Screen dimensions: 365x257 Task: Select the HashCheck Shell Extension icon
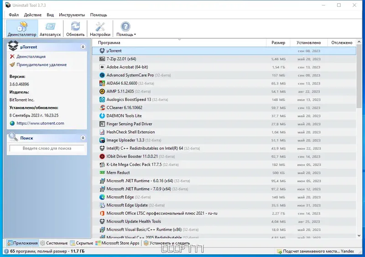102,132
